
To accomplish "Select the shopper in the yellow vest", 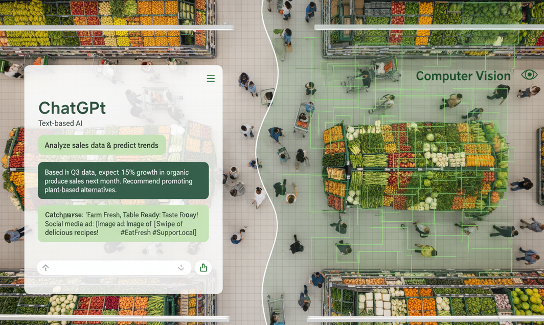I will (x=426, y=250).
